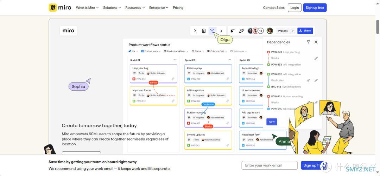
Task: Click the green PDW-832 icon on API integration card
Action: coord(189,101)
